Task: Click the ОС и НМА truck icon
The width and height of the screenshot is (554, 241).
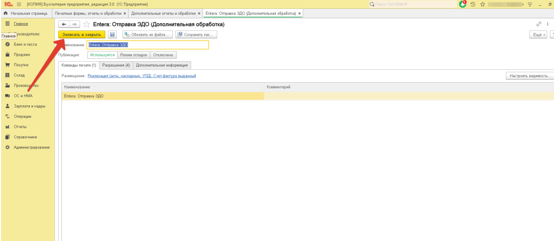Action: click(7, 96)
